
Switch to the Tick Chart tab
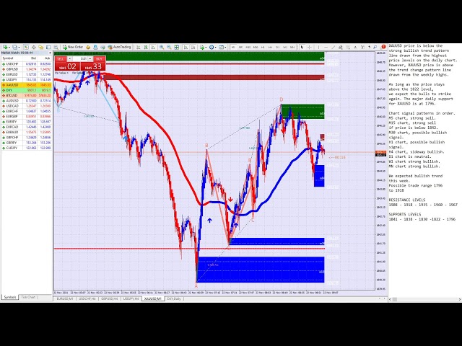tap(28, 297)
